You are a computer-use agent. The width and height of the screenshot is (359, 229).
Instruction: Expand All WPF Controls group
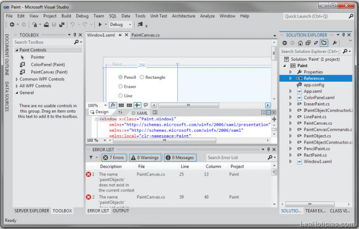pos(17,86)
